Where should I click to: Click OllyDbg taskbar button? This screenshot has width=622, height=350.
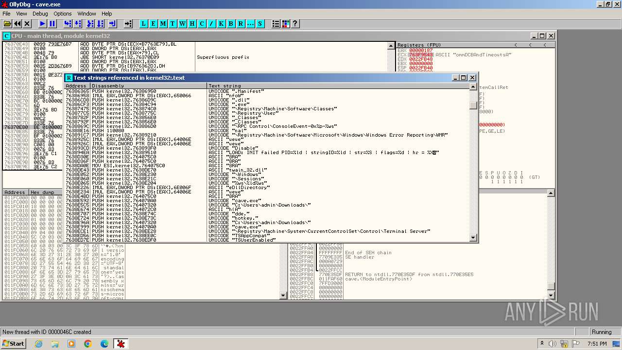(121, 344)
